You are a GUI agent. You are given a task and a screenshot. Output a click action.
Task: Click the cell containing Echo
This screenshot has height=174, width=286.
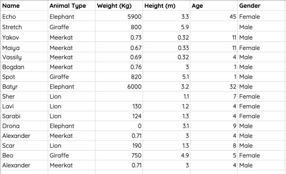24,17
